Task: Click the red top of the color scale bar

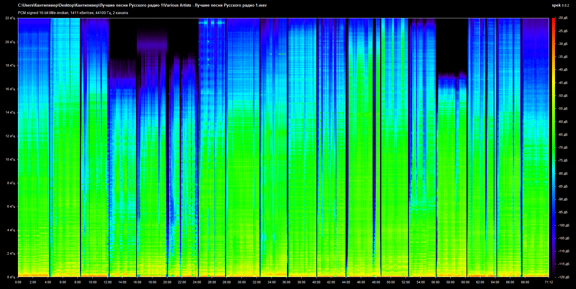Action: coord(553,20)
